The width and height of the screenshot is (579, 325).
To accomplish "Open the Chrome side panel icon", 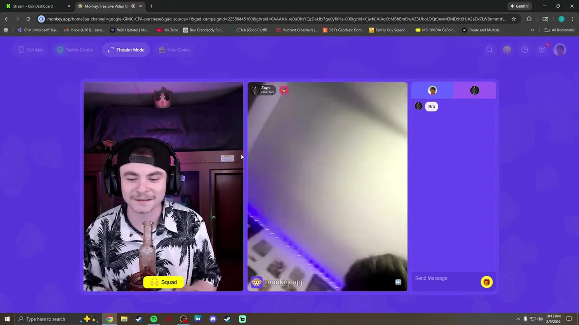I will pyautogui.click(x=545, y=19).
